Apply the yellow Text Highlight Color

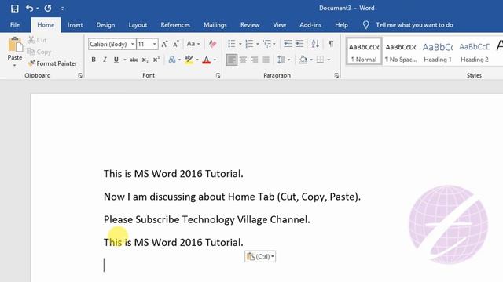(189, 60)
